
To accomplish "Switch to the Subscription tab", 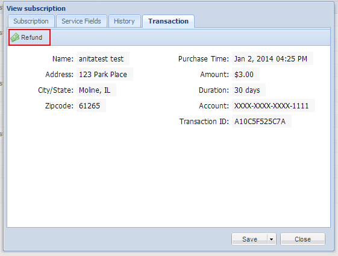I will 31,21.
